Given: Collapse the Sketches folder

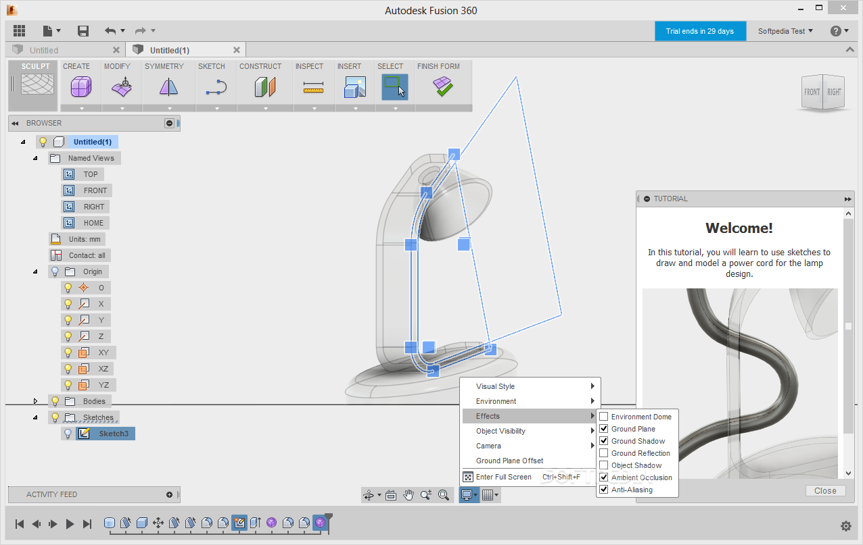Looking at the screenshot, I should [x=36, y=417].
